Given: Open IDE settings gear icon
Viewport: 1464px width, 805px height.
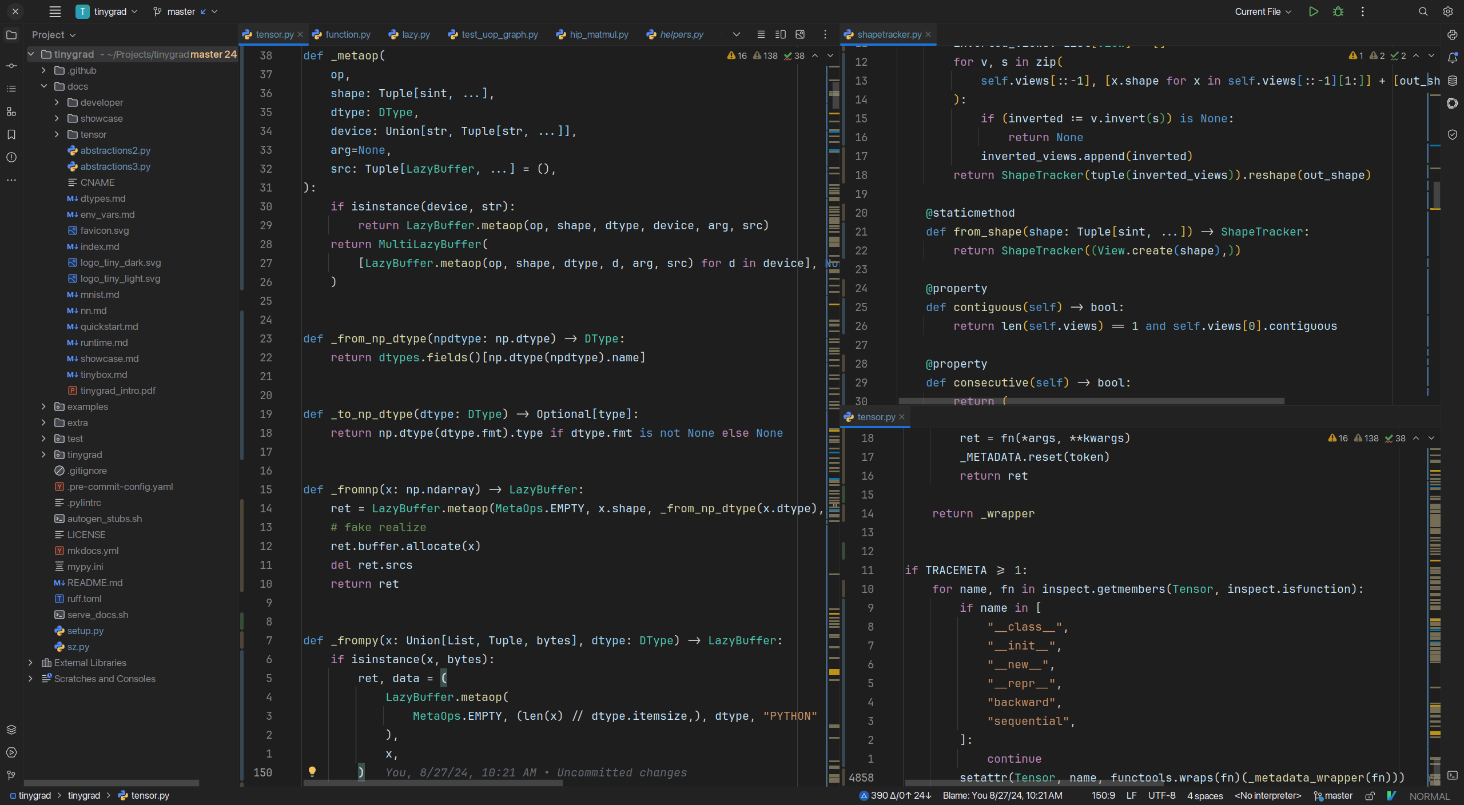Looking at the screenshot, I should click(1448, 11).
